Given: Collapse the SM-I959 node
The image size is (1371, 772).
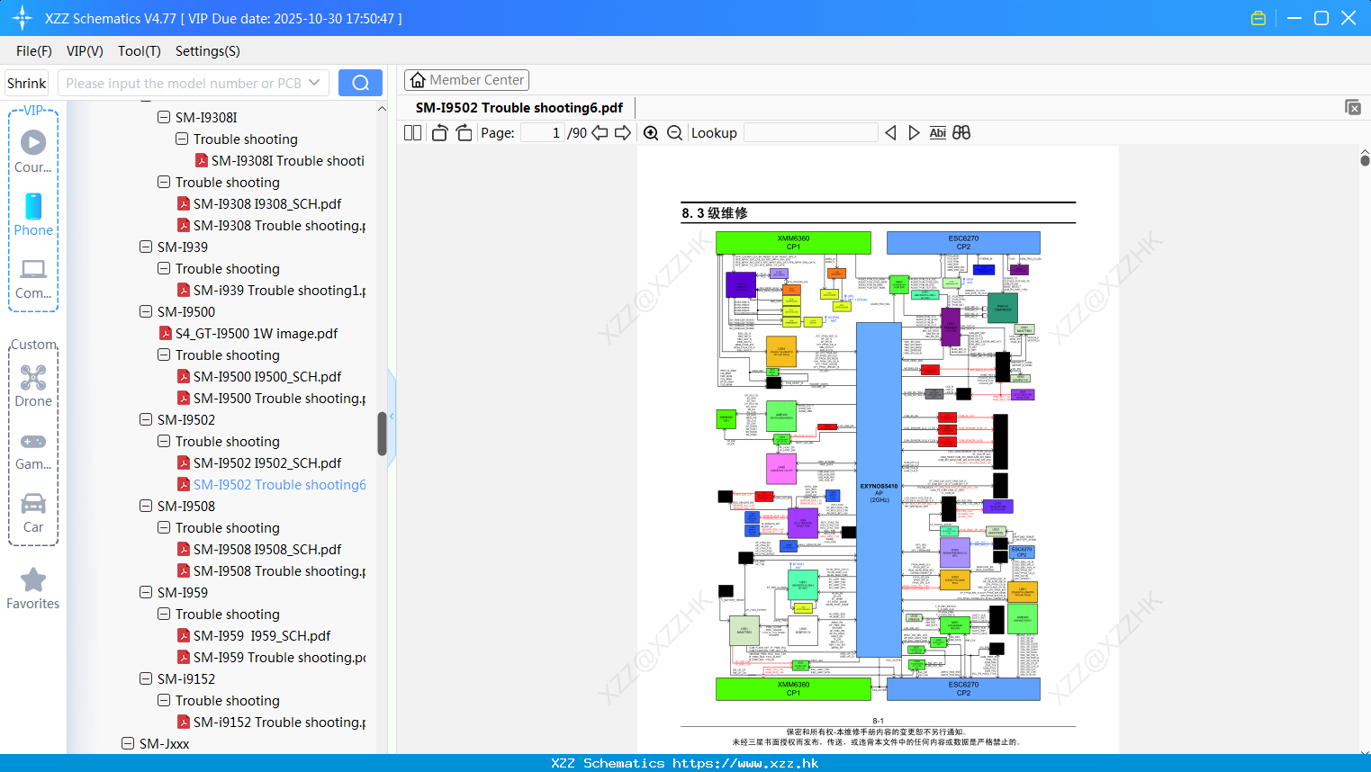Looking at the screenshot, I should point(146,592).
